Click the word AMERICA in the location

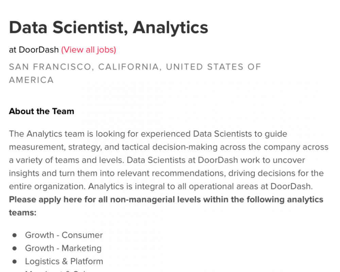31,80
